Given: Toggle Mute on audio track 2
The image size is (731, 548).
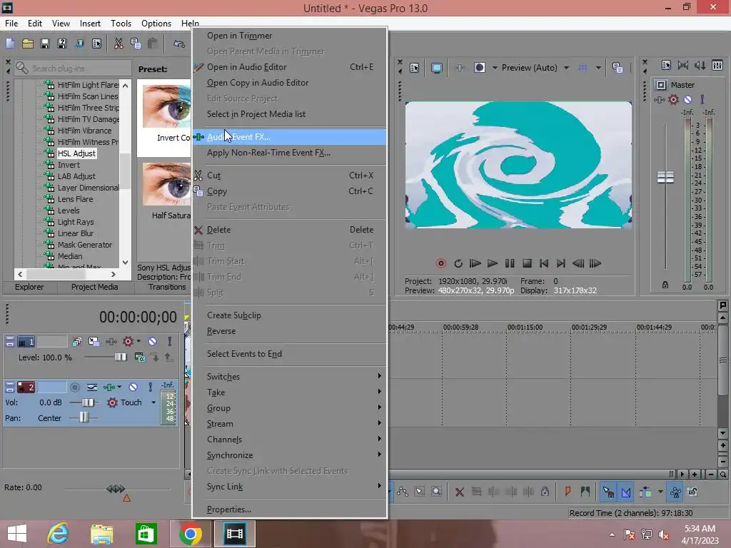Looking at the screenshot, I should coord(133,387).
